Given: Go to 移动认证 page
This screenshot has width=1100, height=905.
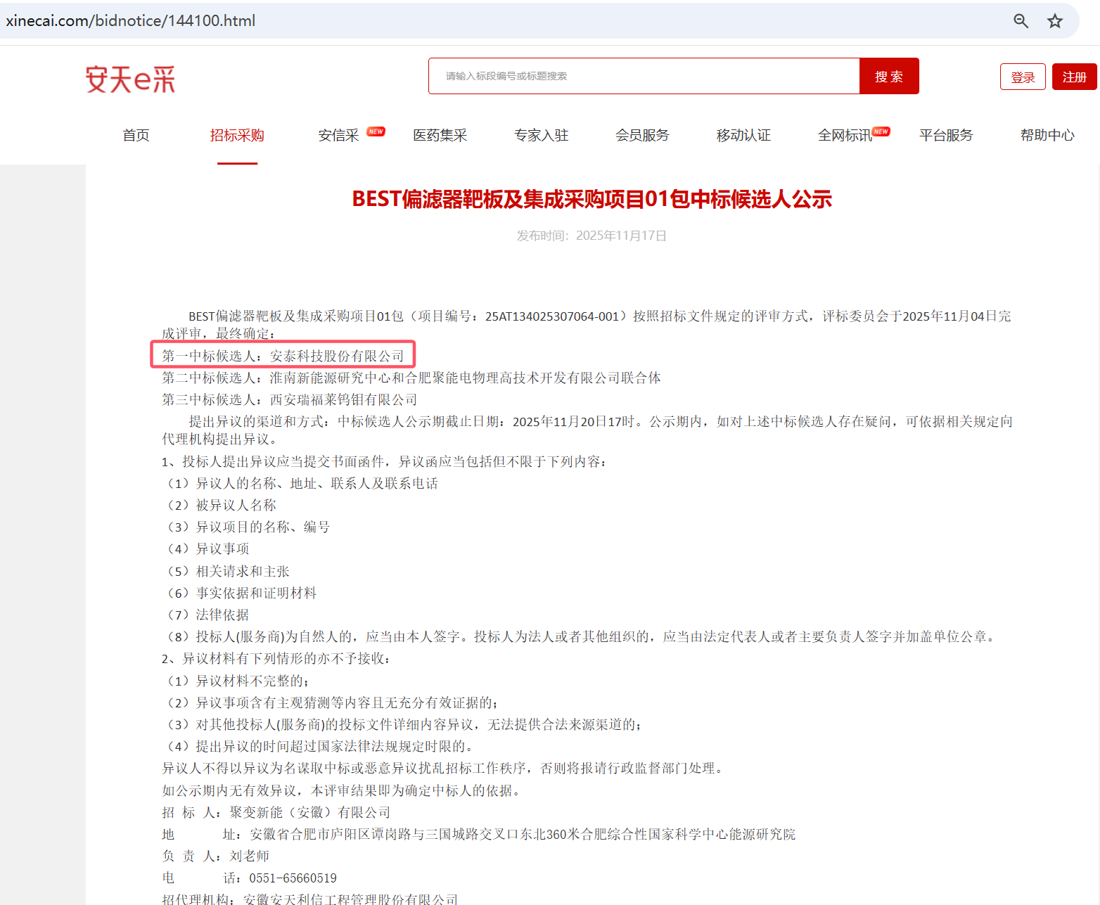Looking at the screenshot, I should (x=743, y=135).
